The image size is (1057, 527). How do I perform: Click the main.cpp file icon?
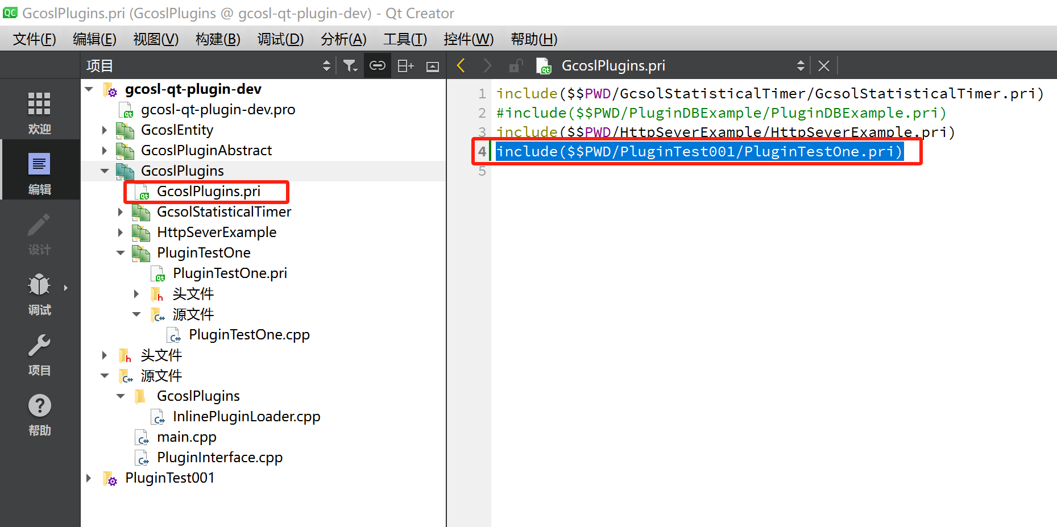(142, 438)
